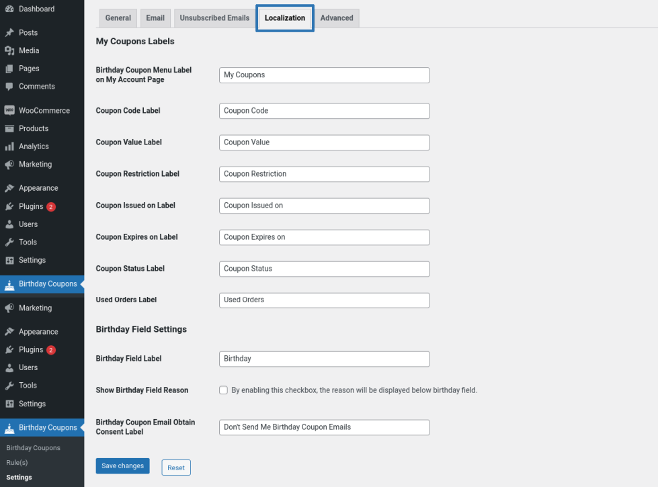This screenshot has width=658, height=487.
Task: Click the Reset button
Action: point(176,468)
